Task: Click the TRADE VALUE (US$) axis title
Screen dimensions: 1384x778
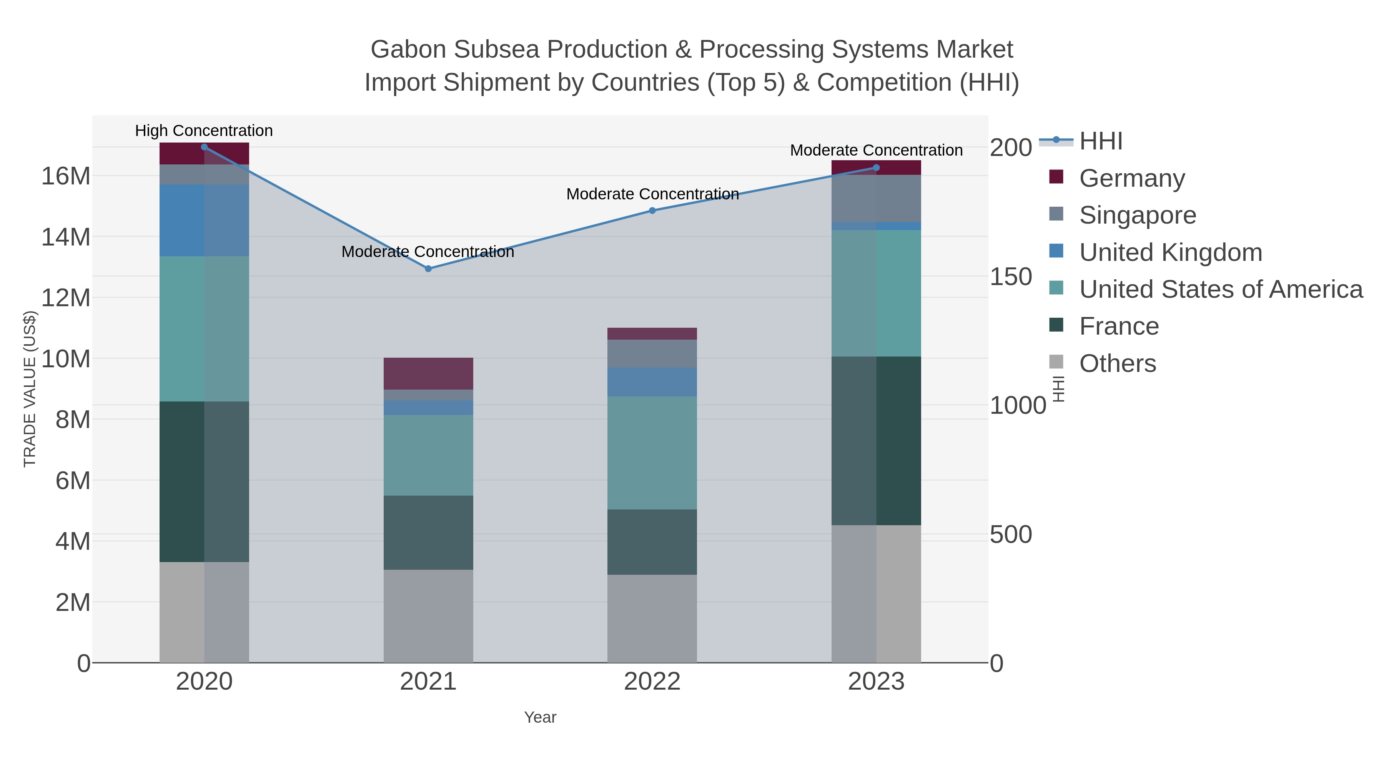Action: pos(30,389)
